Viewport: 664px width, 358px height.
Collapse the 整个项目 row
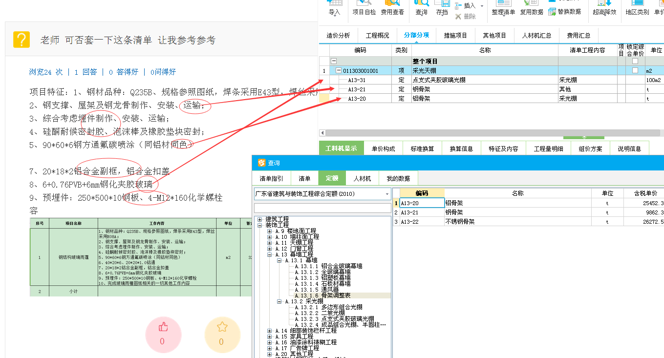click(x=334, y=62)
